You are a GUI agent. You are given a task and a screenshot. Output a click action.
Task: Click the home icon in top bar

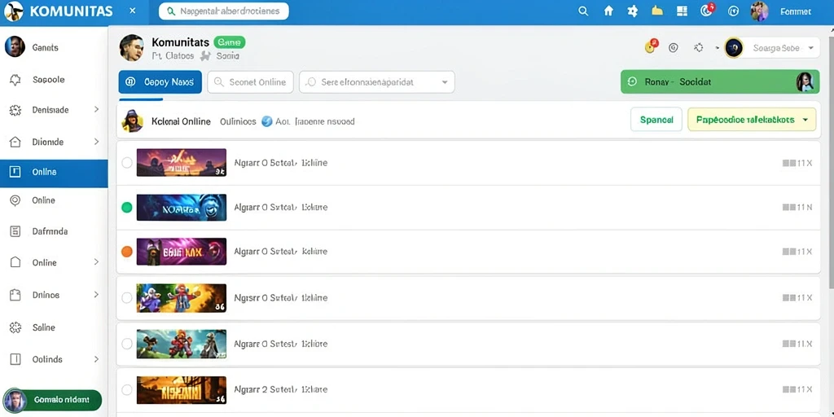(x=608, y=11)
